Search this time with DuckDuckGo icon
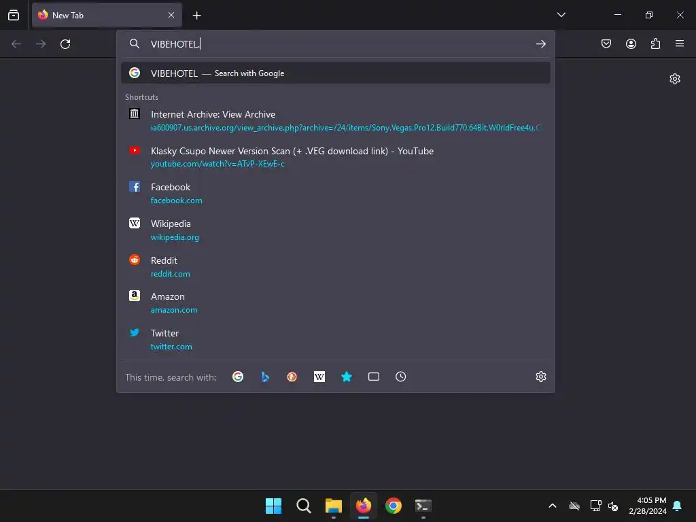Image resolution: width=696 pixels, height=522 pixels. pyautogui.click(x=292, y=377)
